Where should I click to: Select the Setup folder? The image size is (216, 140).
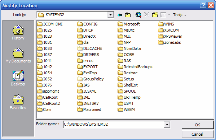(126, 79)
